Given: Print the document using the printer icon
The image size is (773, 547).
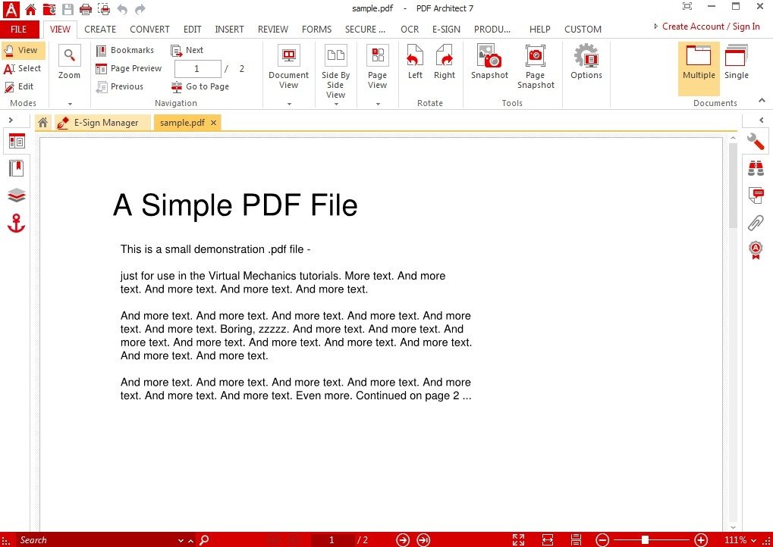Looking at the screenshot, I should click(x=85, y=9).
